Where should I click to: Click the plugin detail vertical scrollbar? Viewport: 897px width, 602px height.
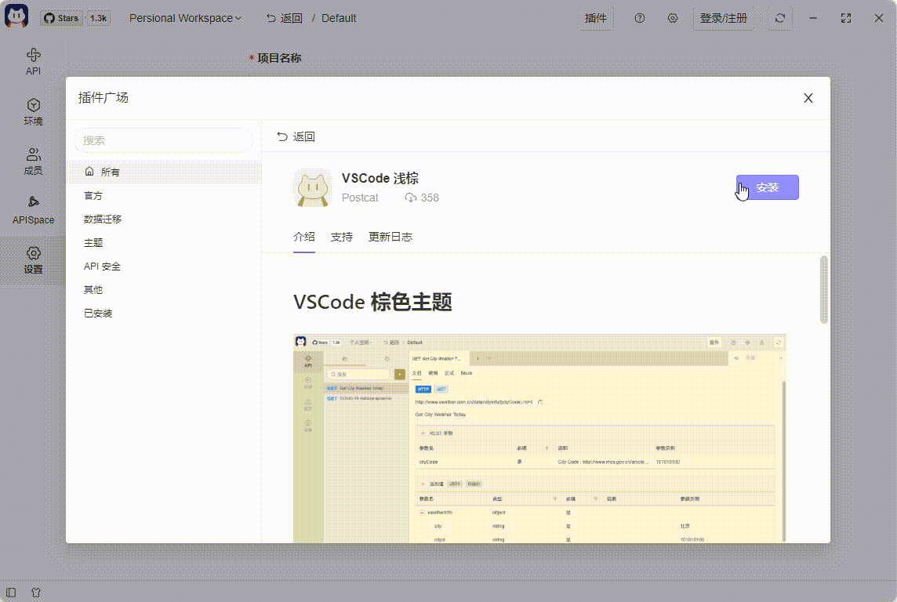coord(824,290)
